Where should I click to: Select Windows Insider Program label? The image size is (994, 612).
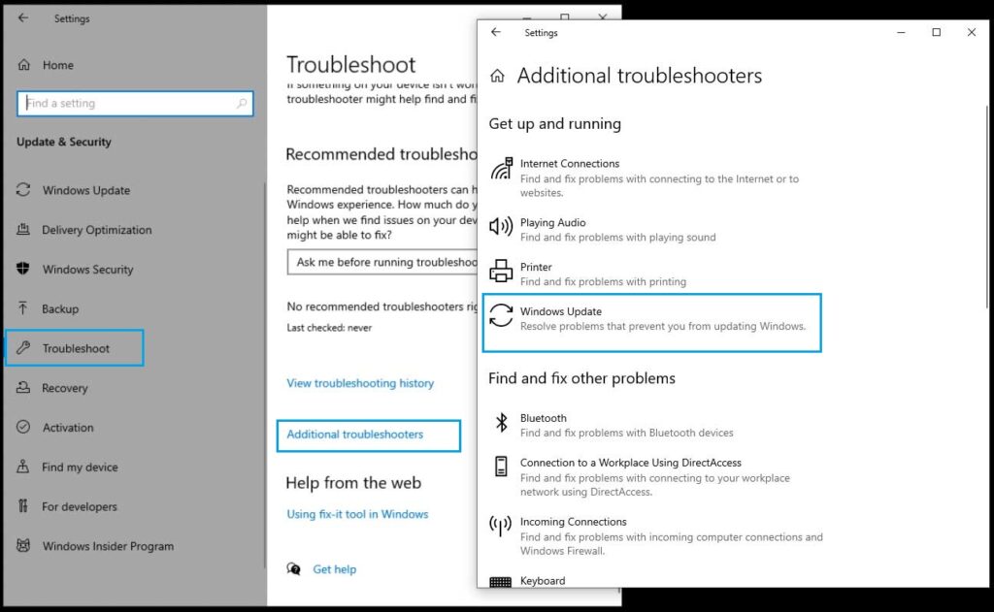[108, 546]
